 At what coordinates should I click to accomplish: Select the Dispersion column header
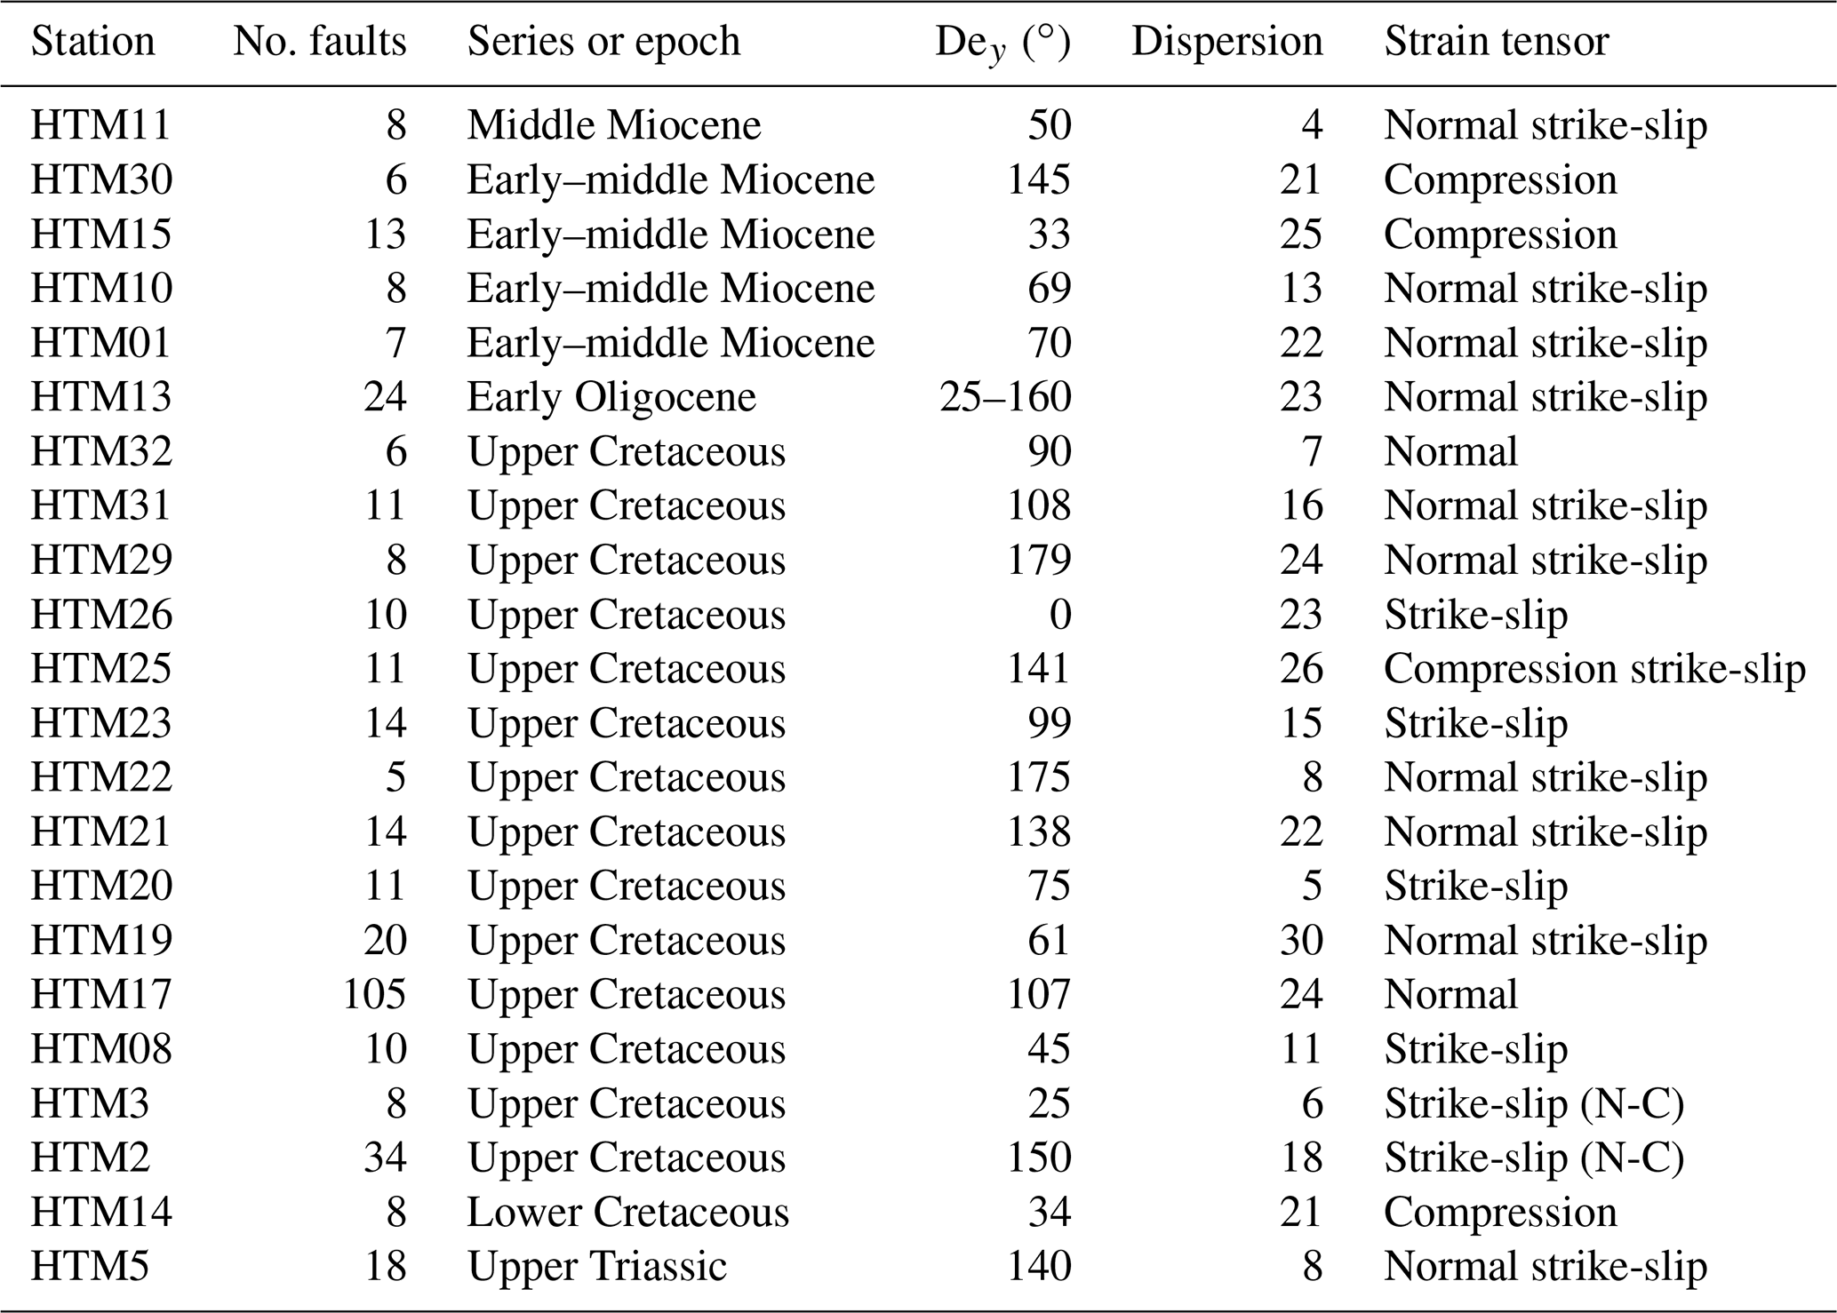(1226, 42)
